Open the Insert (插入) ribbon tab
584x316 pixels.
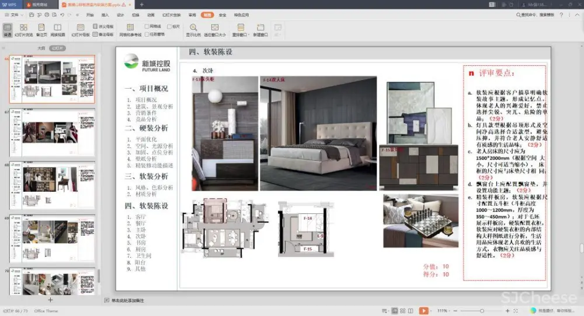(105, 15)
